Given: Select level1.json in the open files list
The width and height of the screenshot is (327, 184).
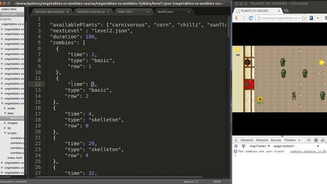Looking at the screenshot, I should [x=9, y=14].
